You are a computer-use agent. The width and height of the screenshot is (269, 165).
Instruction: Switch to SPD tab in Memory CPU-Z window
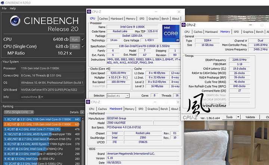pyautogui.click(x=236, y=32)
